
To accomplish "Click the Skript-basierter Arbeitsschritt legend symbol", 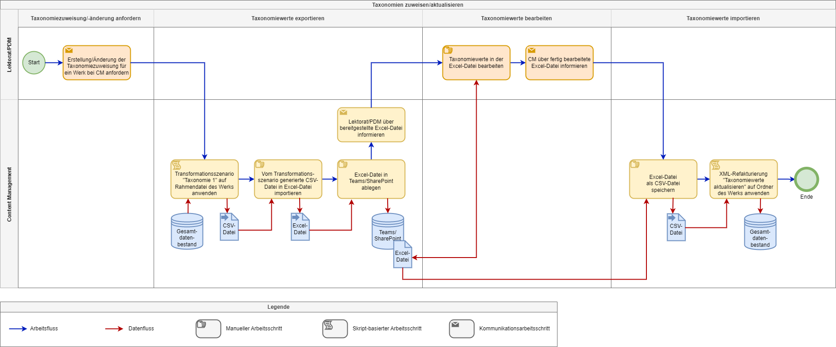I will point(335,329).
